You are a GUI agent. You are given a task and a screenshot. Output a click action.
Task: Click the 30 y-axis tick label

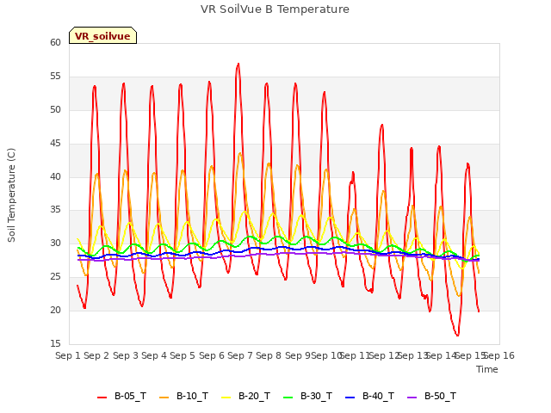[x=55, y=243]
